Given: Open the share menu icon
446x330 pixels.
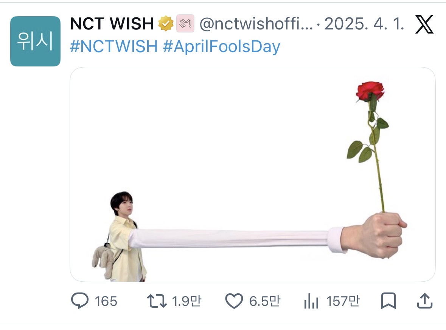Looking at the screenshot, I should [424, 301].
